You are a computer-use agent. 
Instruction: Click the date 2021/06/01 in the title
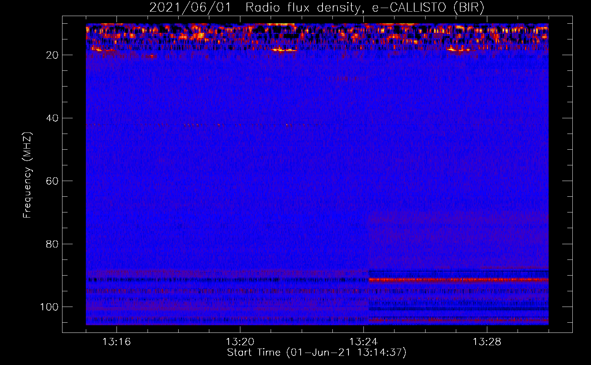tap(190, 8)
